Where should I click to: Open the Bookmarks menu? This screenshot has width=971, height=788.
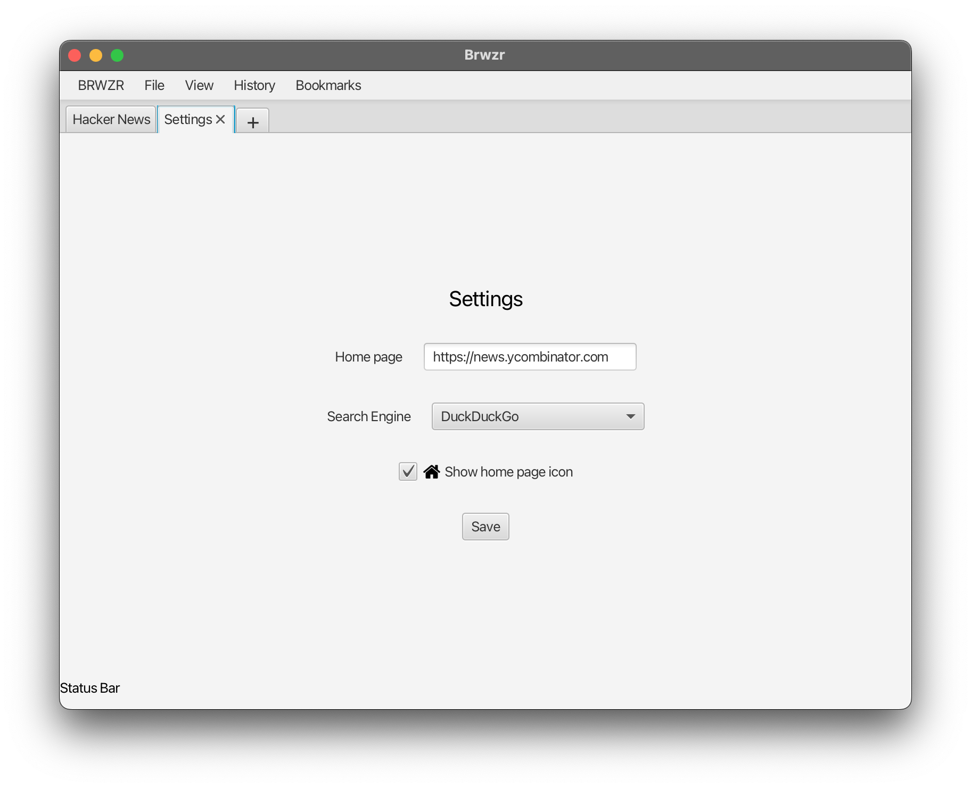328,85
